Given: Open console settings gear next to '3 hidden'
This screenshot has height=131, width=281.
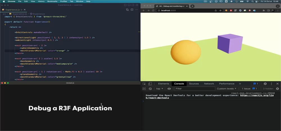Looking at the screenshot, I should [x=277, y=89].
